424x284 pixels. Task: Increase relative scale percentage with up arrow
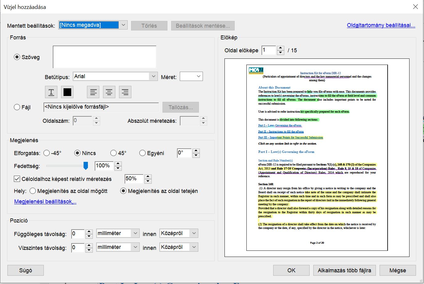click(148, 177)
